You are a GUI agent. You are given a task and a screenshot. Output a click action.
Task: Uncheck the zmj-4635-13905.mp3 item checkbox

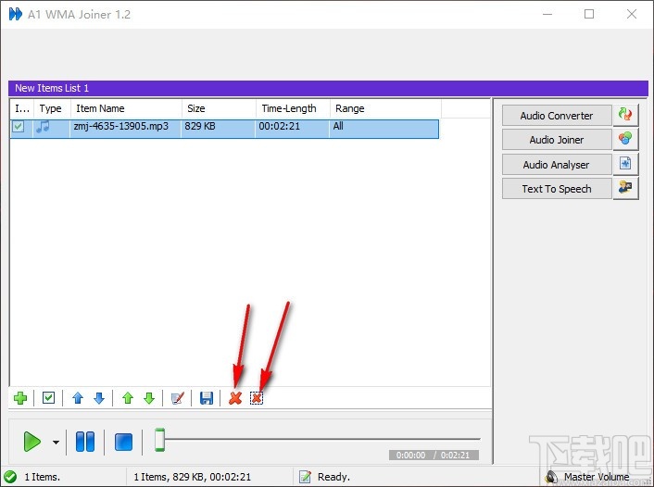pyautogui.click(x=18, y=126)
